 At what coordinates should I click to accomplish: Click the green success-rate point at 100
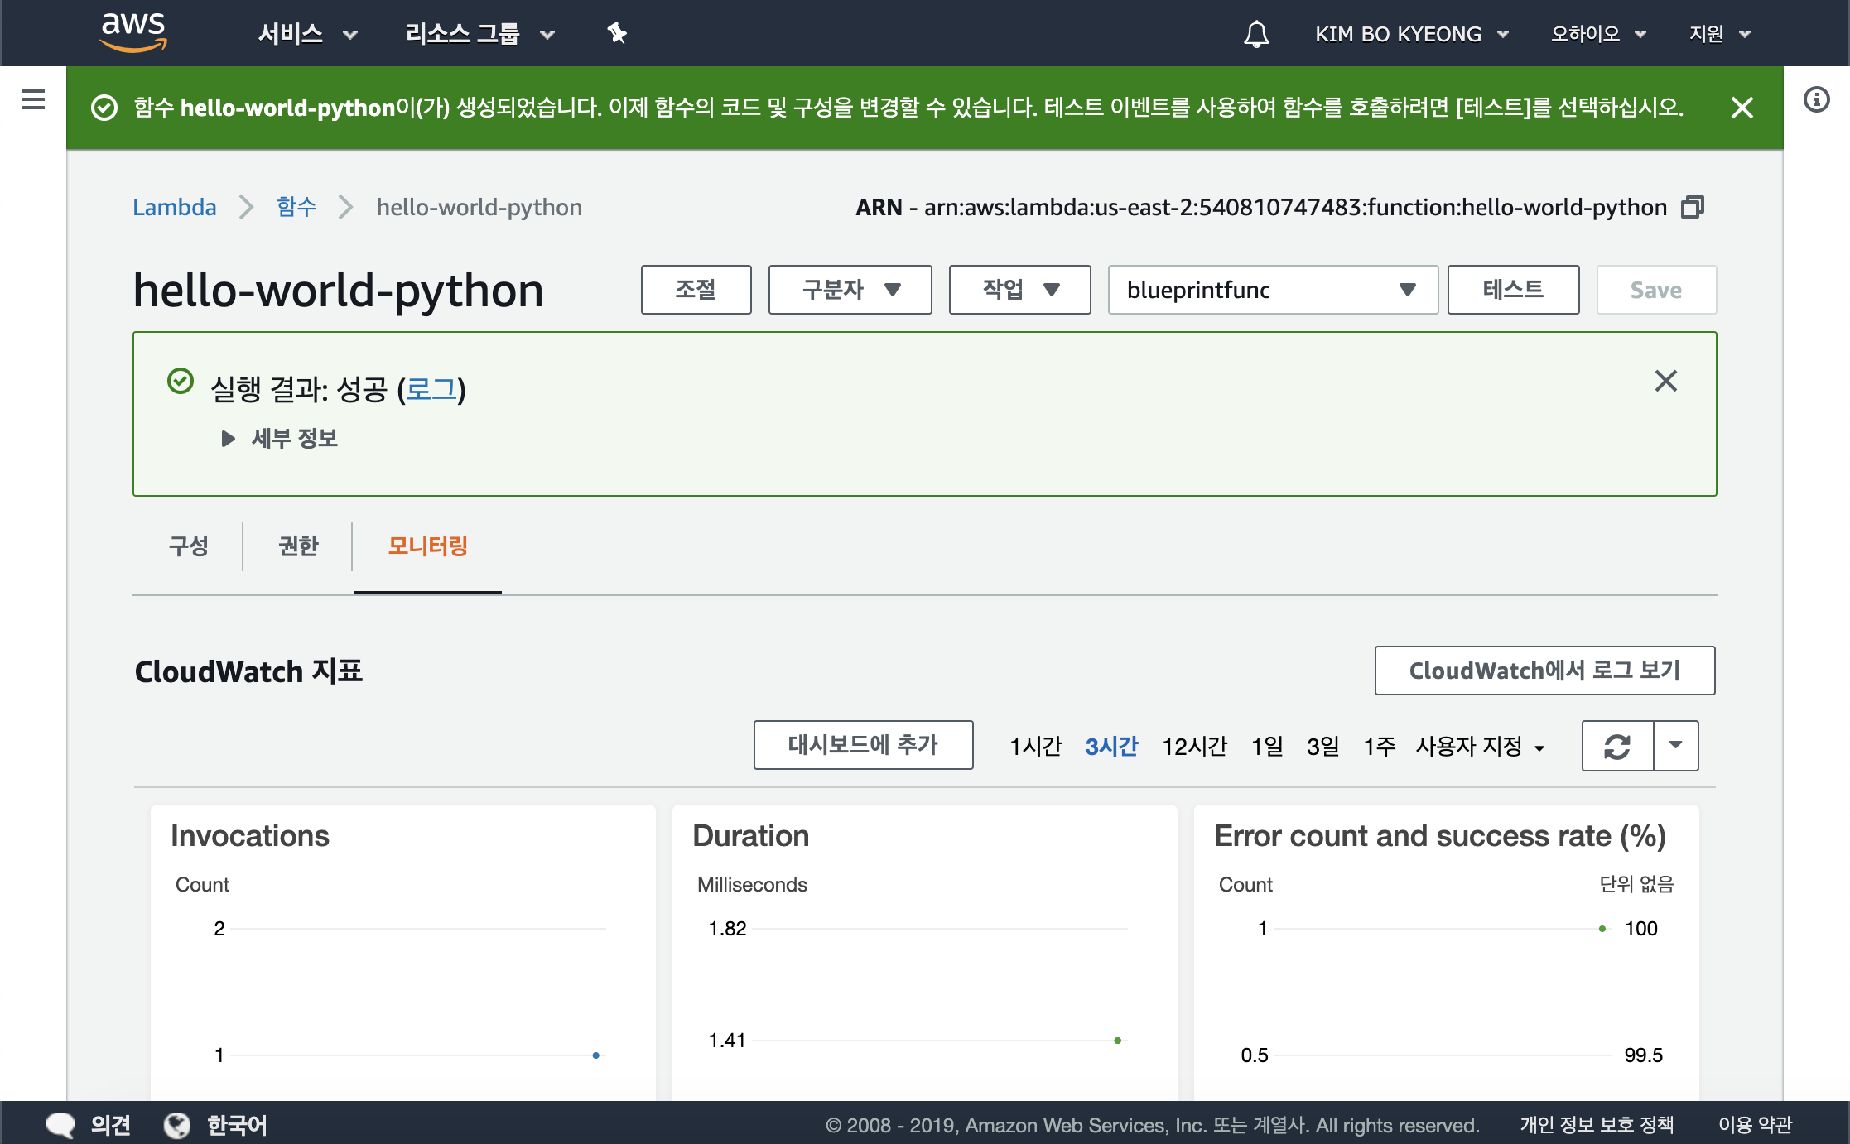pyautogui.click(x=1602, y=929)
